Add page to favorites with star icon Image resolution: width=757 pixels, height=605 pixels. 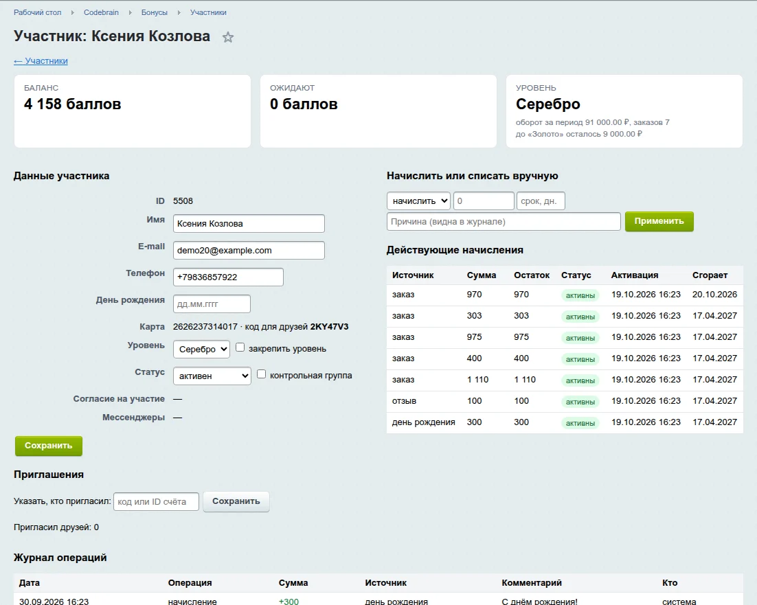[x=228, y=37]
